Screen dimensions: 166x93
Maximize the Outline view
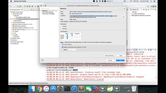[156, 10]
